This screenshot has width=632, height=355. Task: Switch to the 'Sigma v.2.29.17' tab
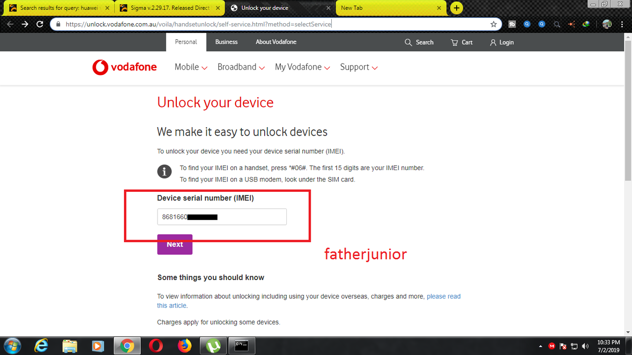pos(169,8)
